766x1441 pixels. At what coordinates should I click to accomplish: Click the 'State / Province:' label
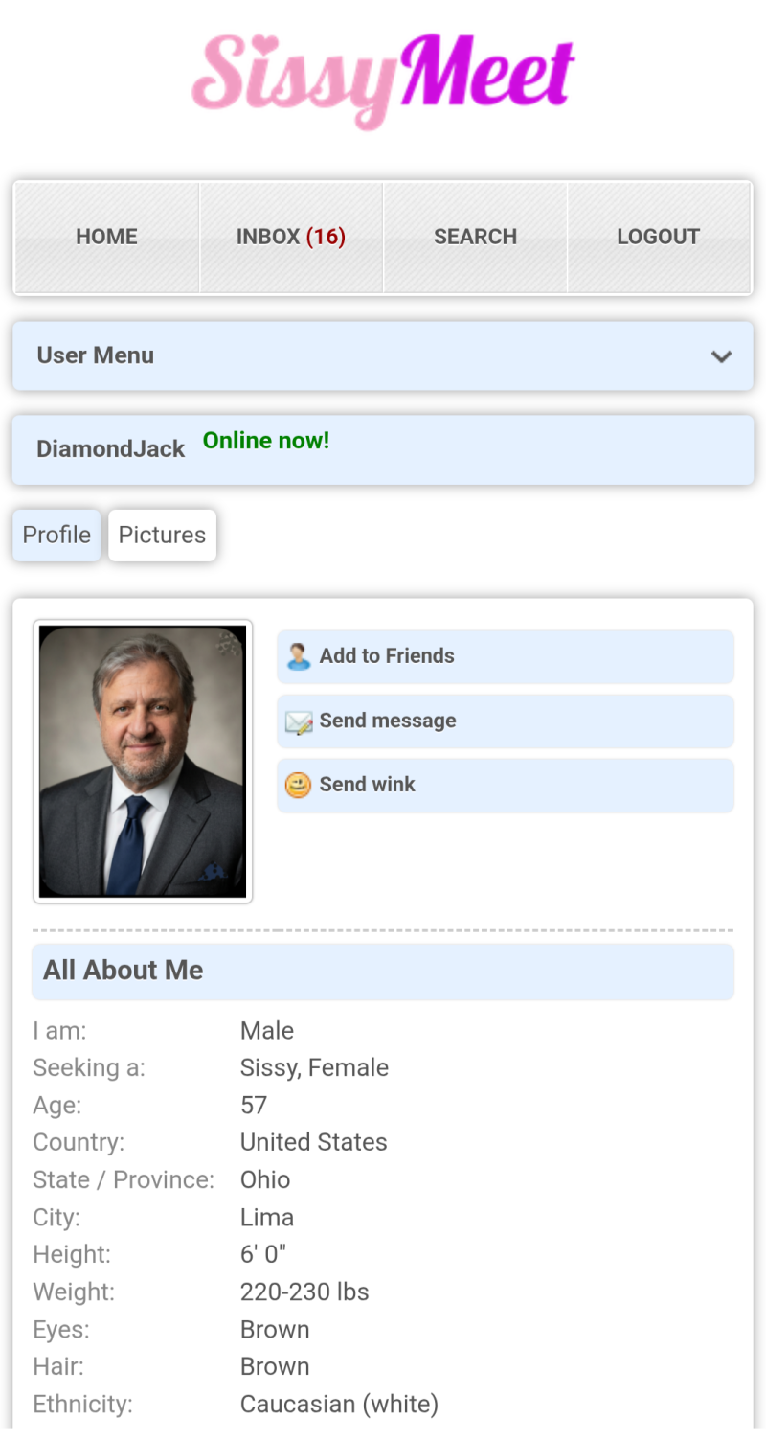124,1180
